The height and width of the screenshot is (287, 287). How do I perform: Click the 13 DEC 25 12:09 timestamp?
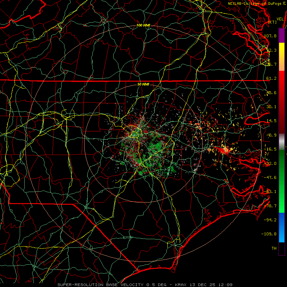212,285
